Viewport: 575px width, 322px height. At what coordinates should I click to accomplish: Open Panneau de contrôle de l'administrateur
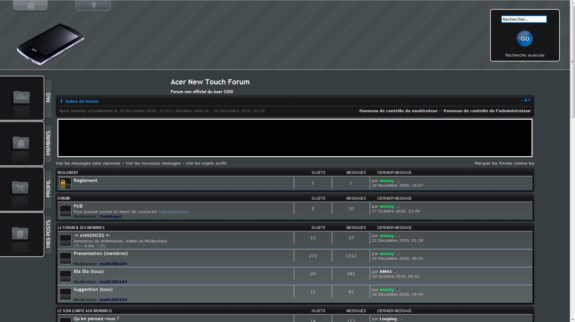click(487, 111)
